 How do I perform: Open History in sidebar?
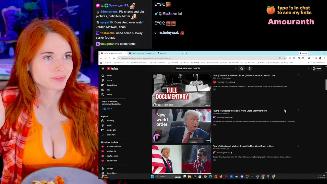click(109, 95)
